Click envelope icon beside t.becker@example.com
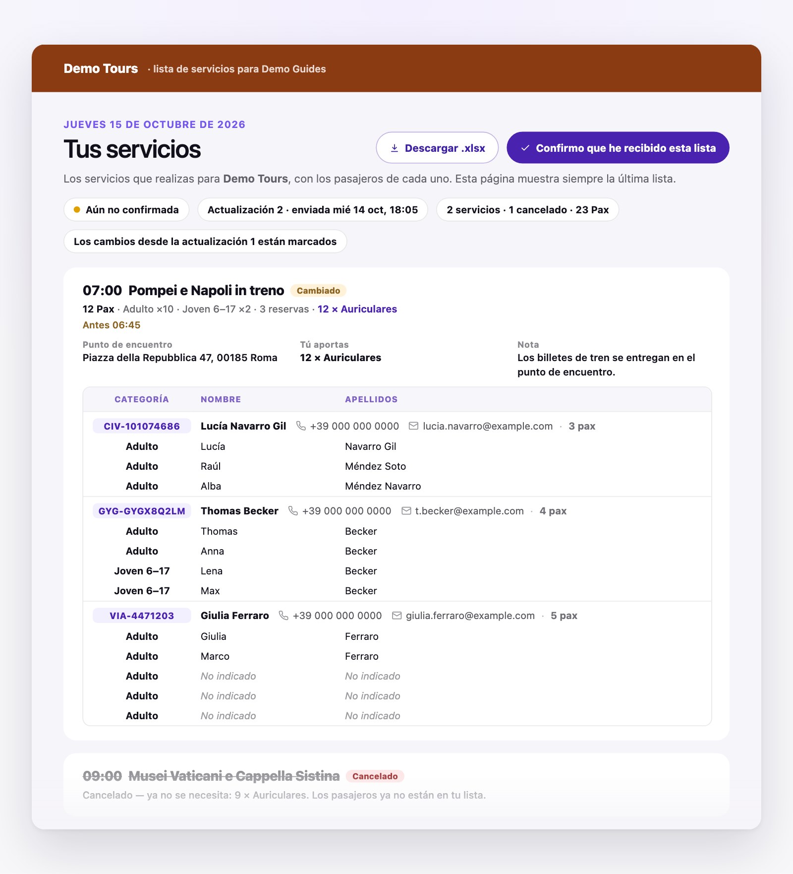 click(x=406, y=511)
